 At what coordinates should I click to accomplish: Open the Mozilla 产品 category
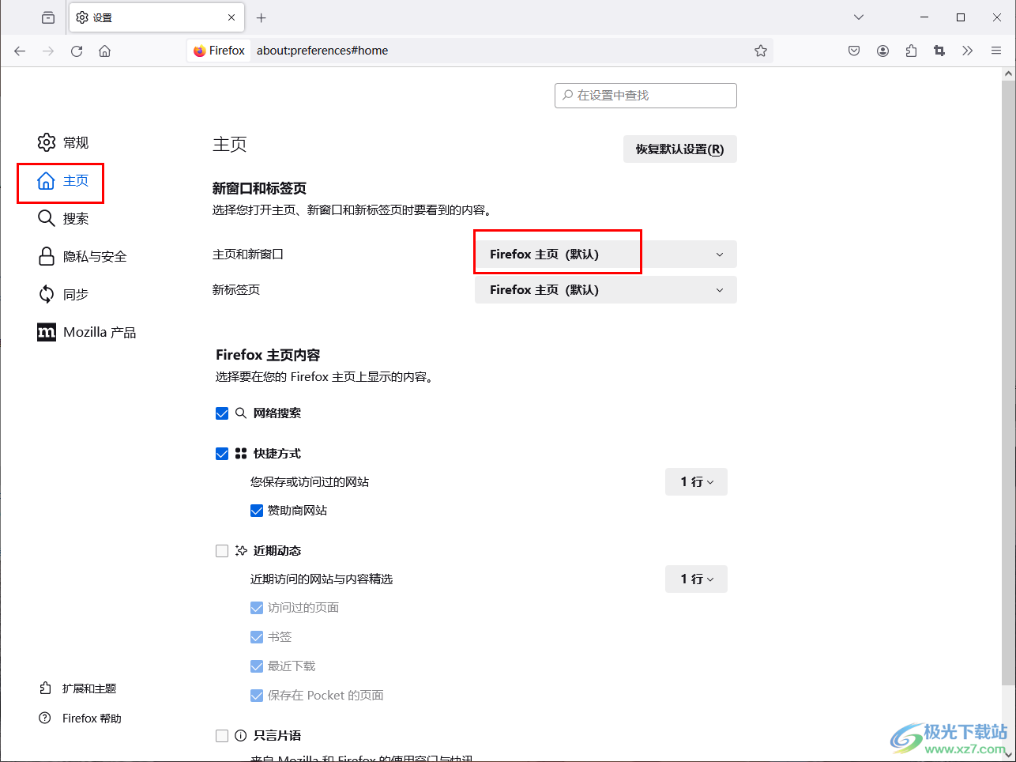[x=87, y=333]
